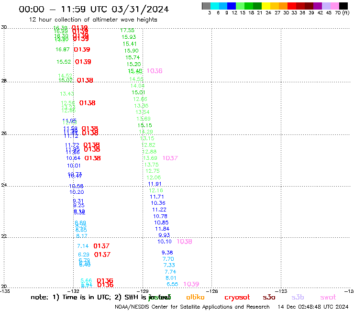Select the wave height reading 13.75
Image resolution: width=354 pixels, height=311 pixels.
click(x=151, y=165)
